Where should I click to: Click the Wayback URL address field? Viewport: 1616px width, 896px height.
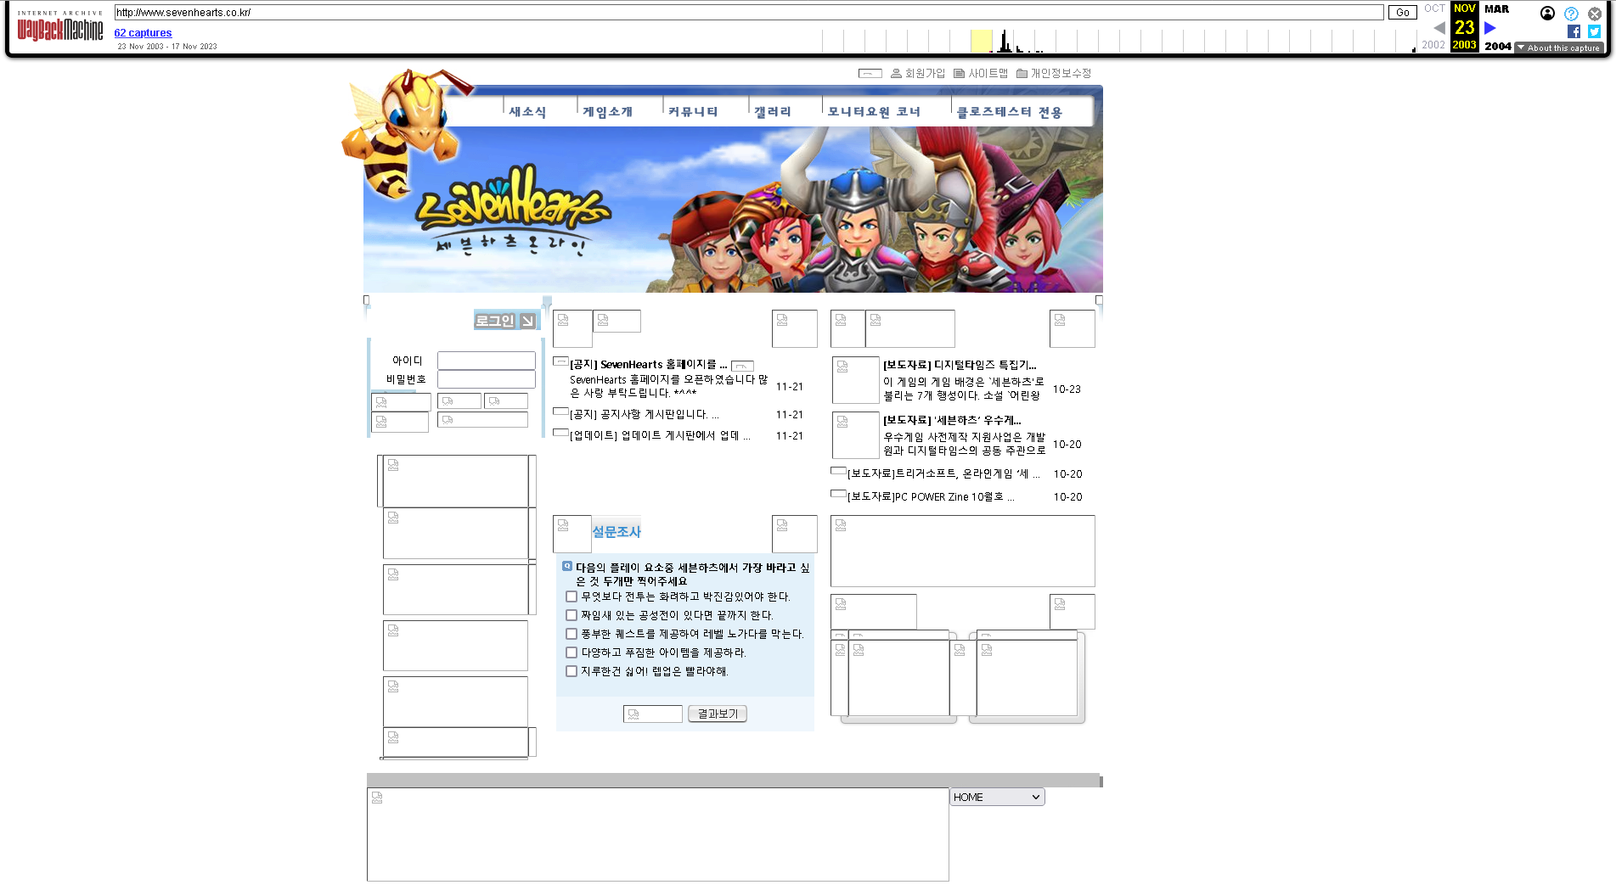point(749,13)
